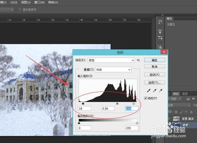Image resolution: width=197 pixels, height=143 pixels.
Task: Open 选项(T)... button
Action: coord(154,82)
